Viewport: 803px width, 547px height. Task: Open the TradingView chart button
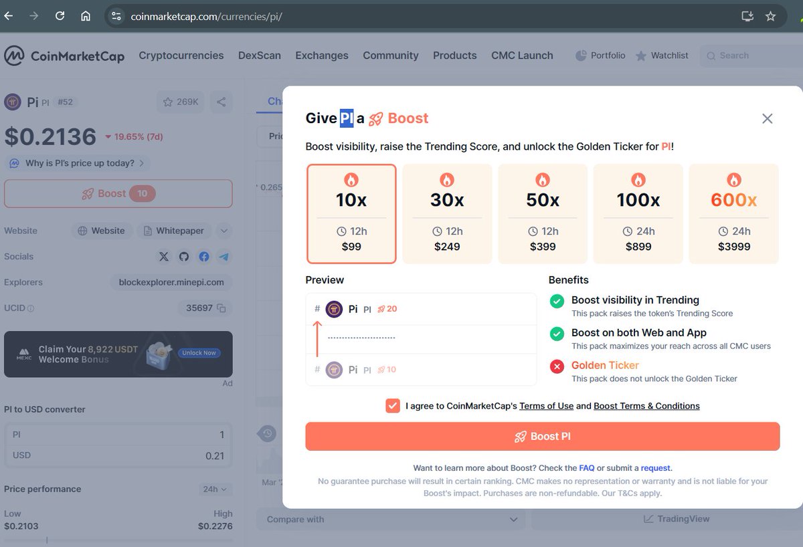(677, 519)
